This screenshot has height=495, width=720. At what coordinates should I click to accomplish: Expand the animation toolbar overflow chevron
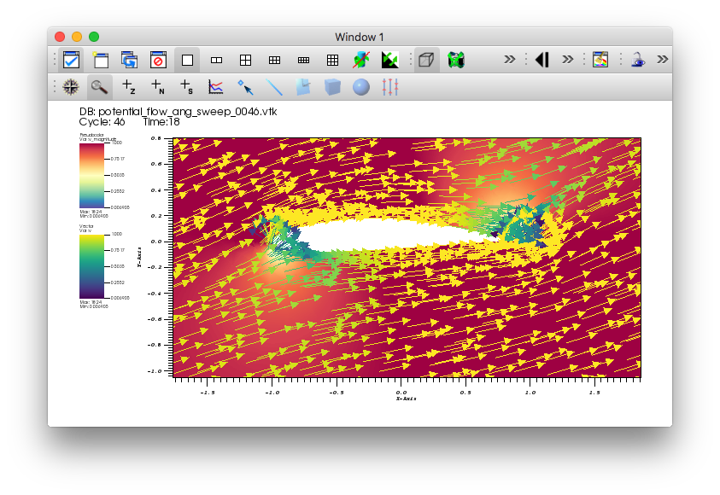click(568, 59)
